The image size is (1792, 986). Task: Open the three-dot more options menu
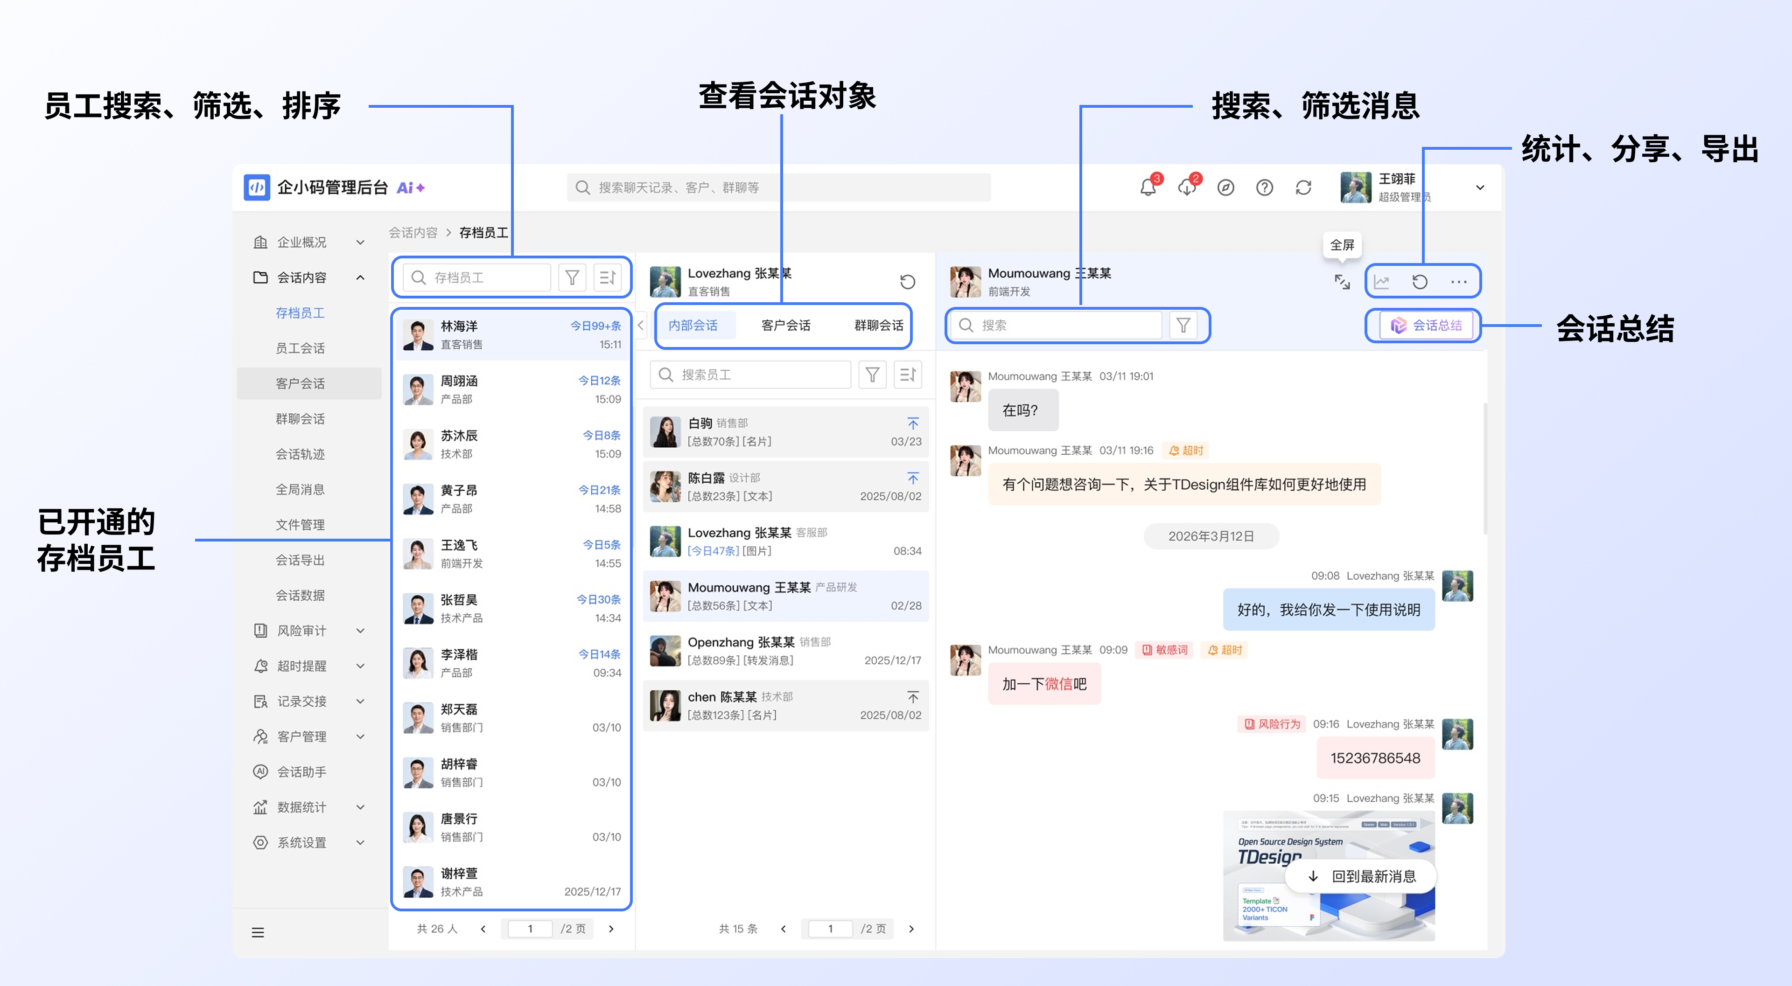1459,282
